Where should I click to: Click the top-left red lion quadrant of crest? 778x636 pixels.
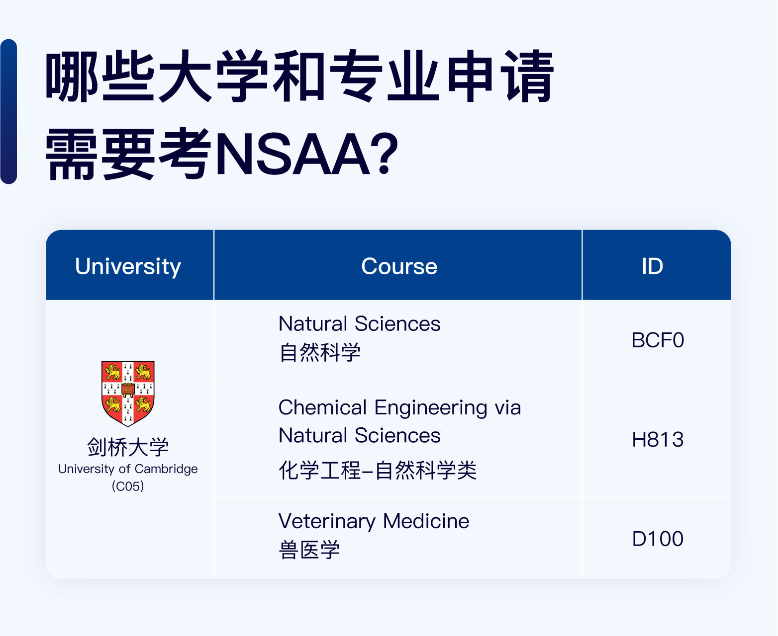(113, 371)
